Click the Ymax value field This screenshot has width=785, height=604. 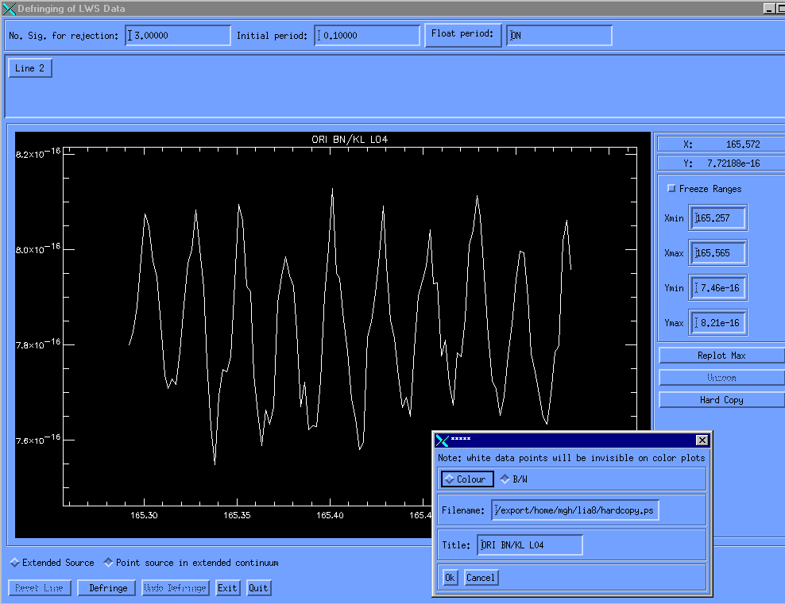tap(718, 323)
